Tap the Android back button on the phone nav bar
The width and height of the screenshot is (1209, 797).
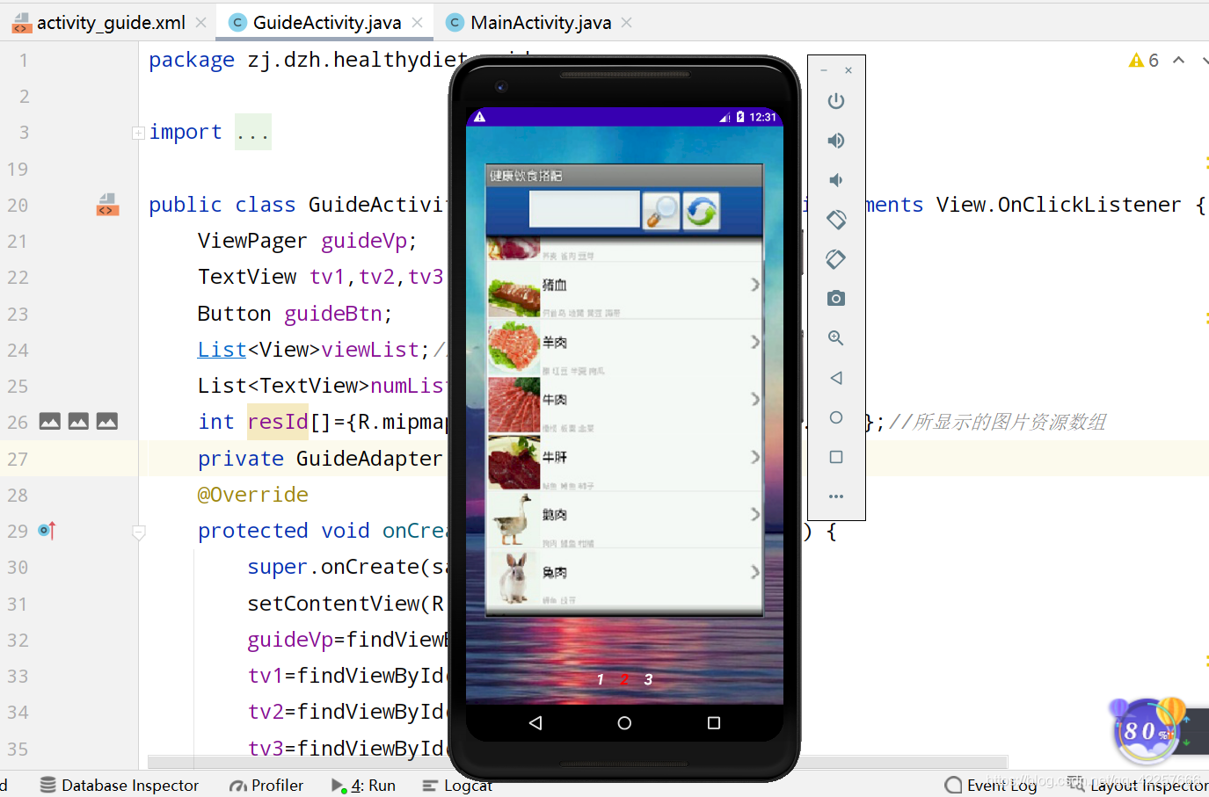(x=535, y=723)
